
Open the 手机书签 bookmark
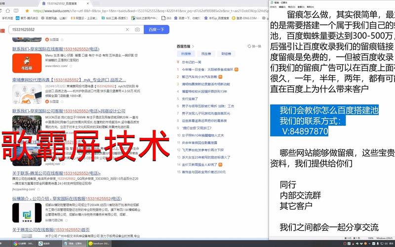click(7, 18)
